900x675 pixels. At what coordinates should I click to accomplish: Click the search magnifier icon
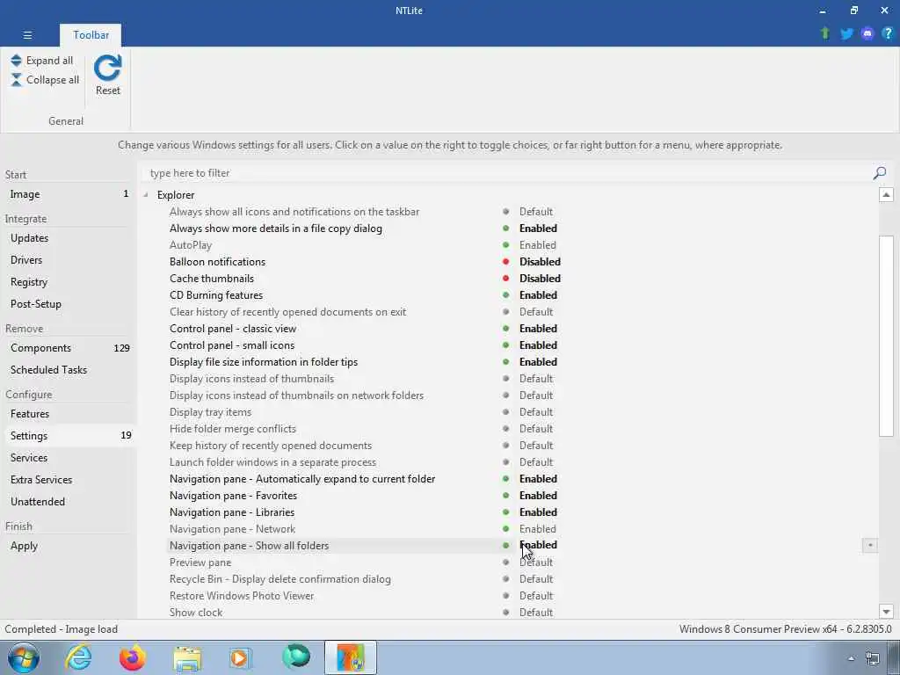879,173
